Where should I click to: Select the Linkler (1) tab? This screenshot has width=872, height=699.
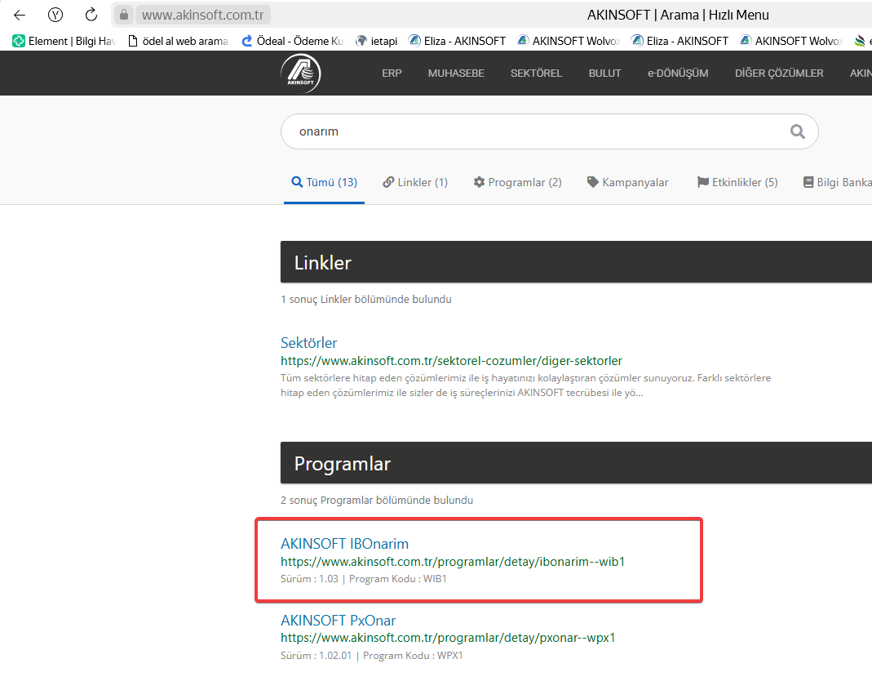415,183
